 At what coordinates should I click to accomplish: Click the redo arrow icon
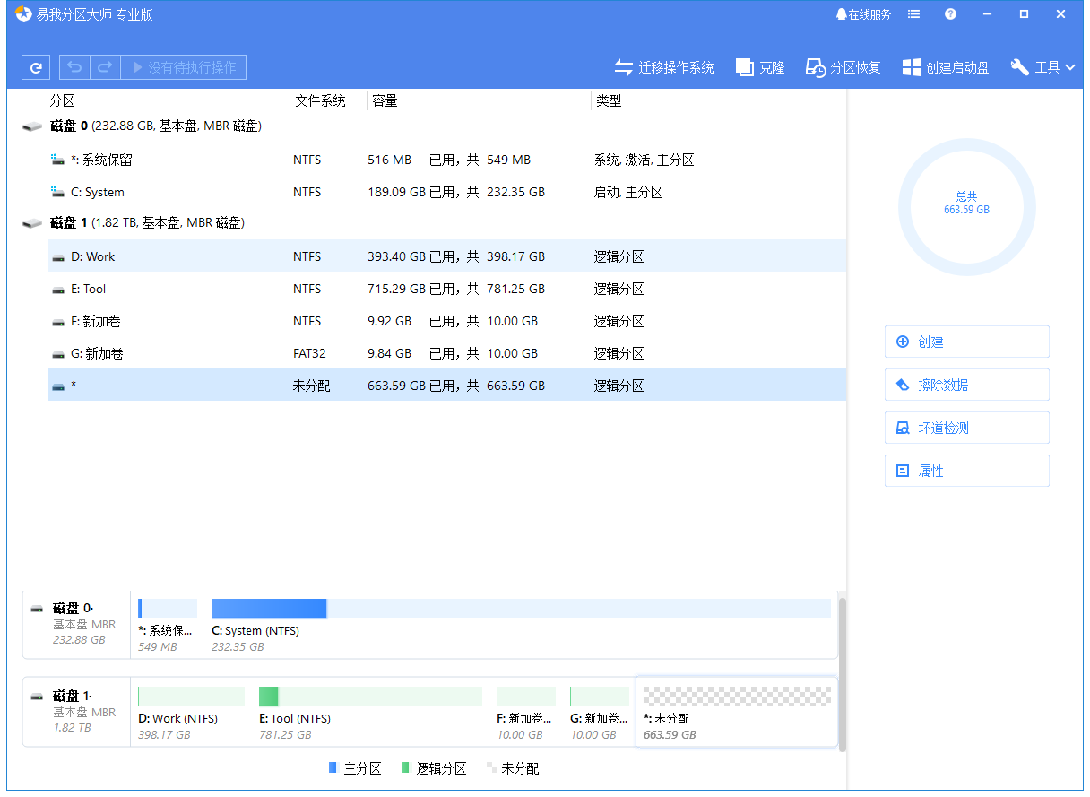click(105, 67)
